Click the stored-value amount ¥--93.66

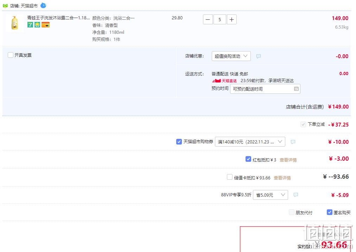pos(336,177)
